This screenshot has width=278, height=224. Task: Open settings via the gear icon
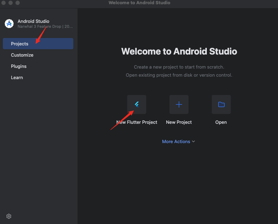tap(9, 216)
